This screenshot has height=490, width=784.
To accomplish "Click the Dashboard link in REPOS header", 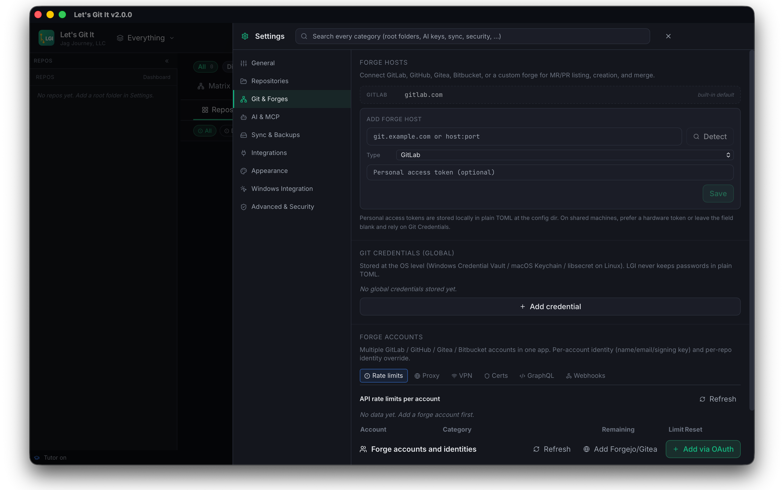I will pos(157,77).
